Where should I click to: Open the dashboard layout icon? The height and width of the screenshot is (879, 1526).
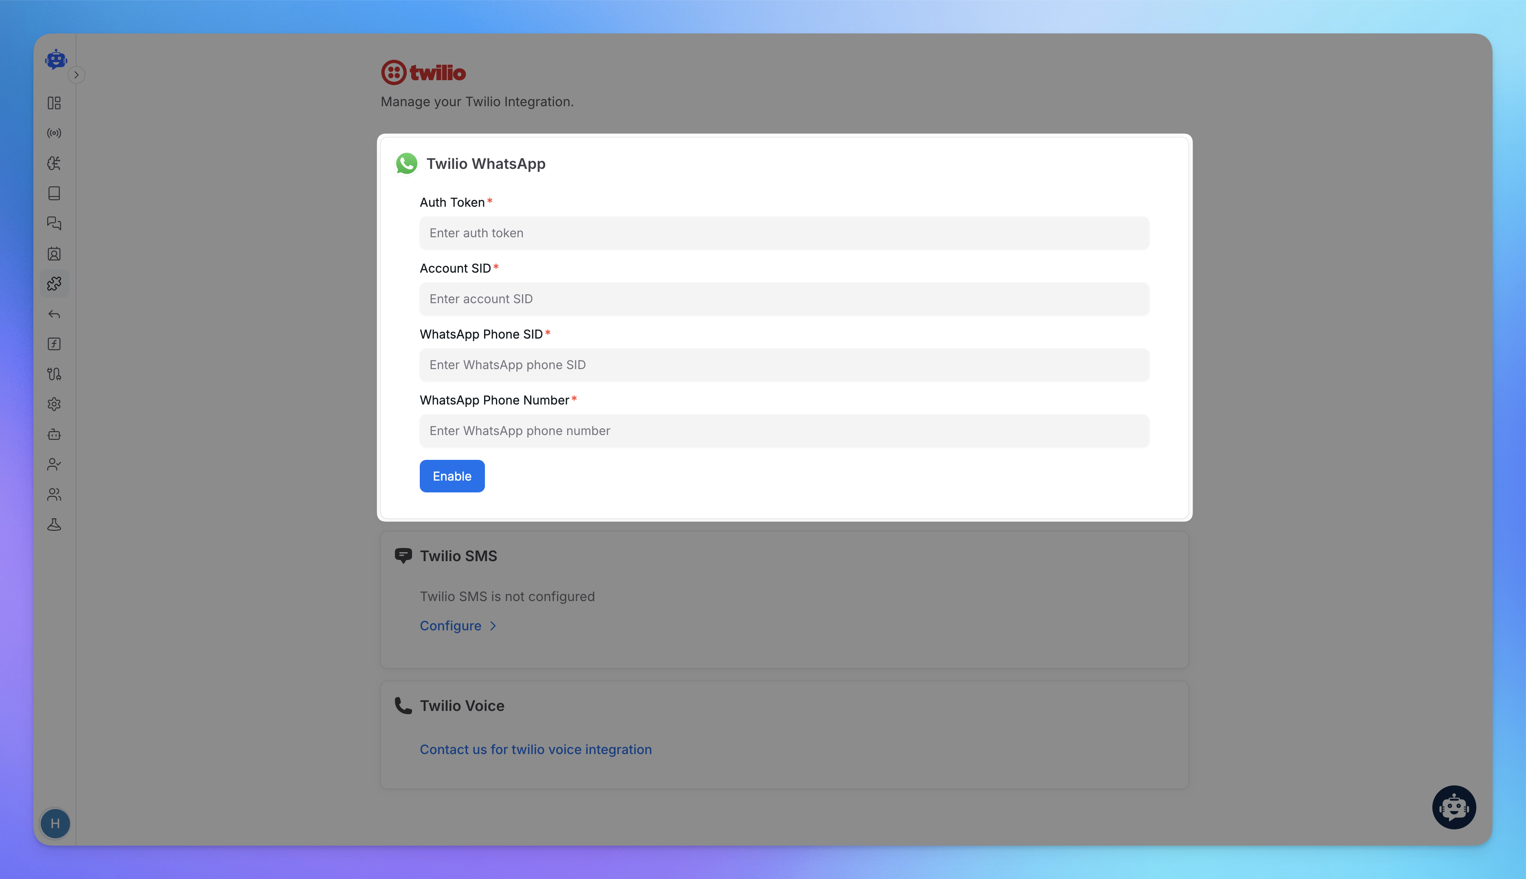(54, 103)
